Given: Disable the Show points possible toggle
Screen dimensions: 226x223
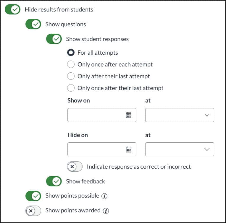Looking at the screenshot, I should [x=33, y=196].
